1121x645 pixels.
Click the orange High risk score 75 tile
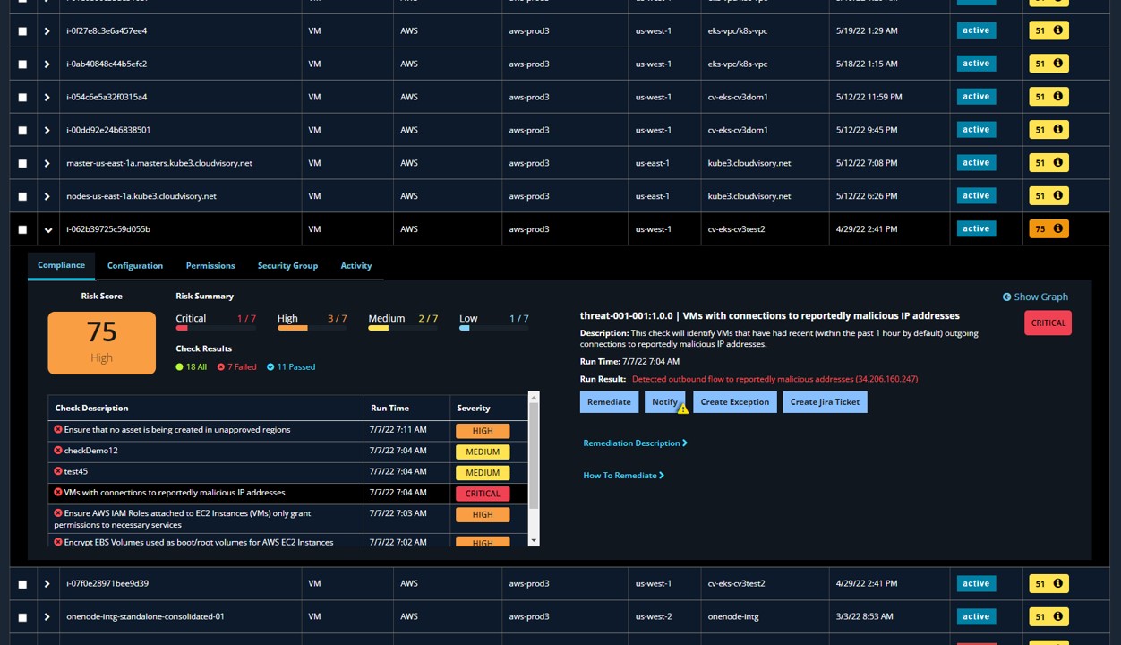(102, 343)
